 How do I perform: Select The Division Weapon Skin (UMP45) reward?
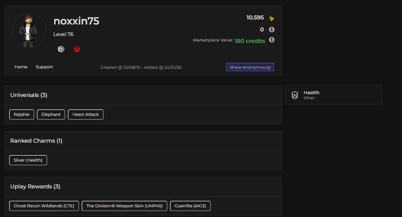[x=124, y=206]
